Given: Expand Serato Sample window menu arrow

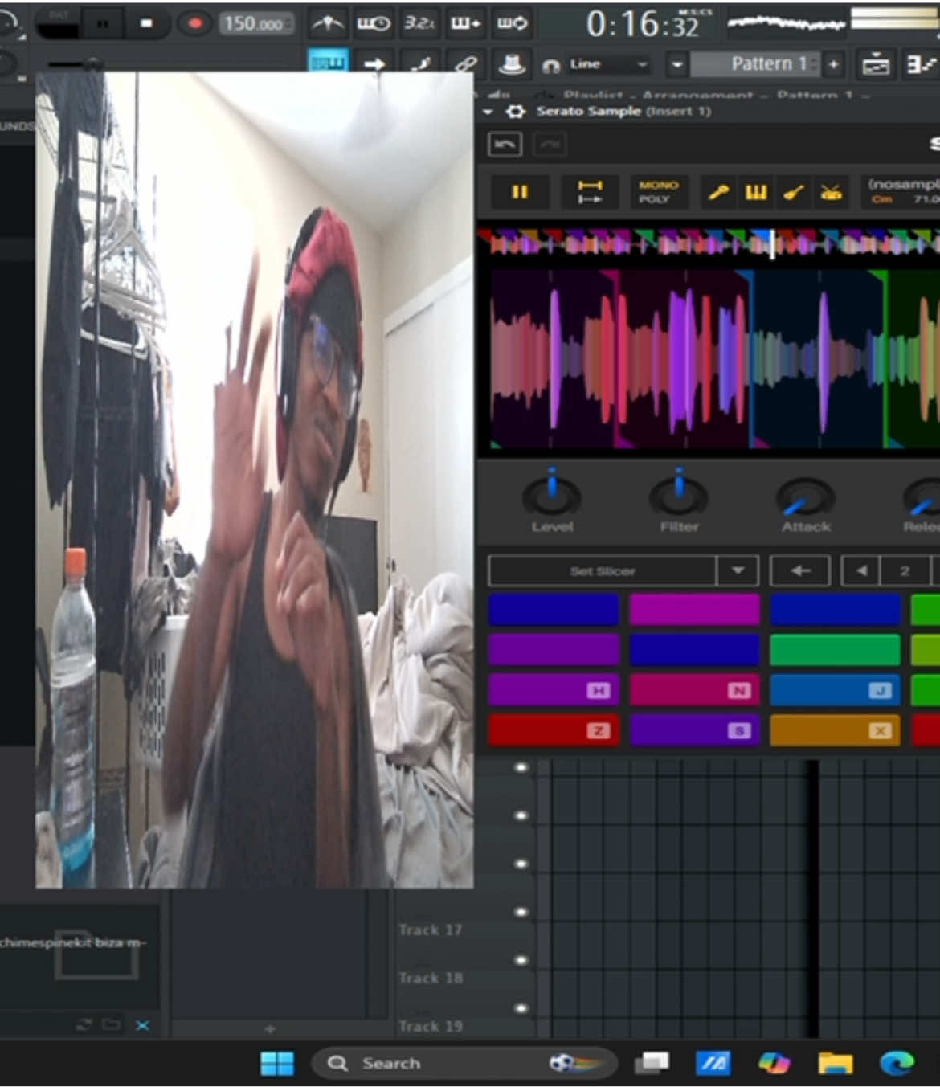Looking at the screenshot, I should (x=488, y=112).
